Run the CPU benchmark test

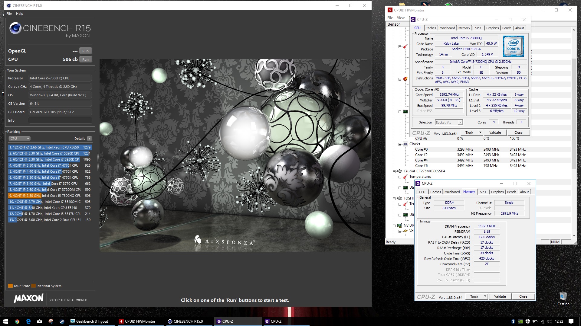[86, 59]
